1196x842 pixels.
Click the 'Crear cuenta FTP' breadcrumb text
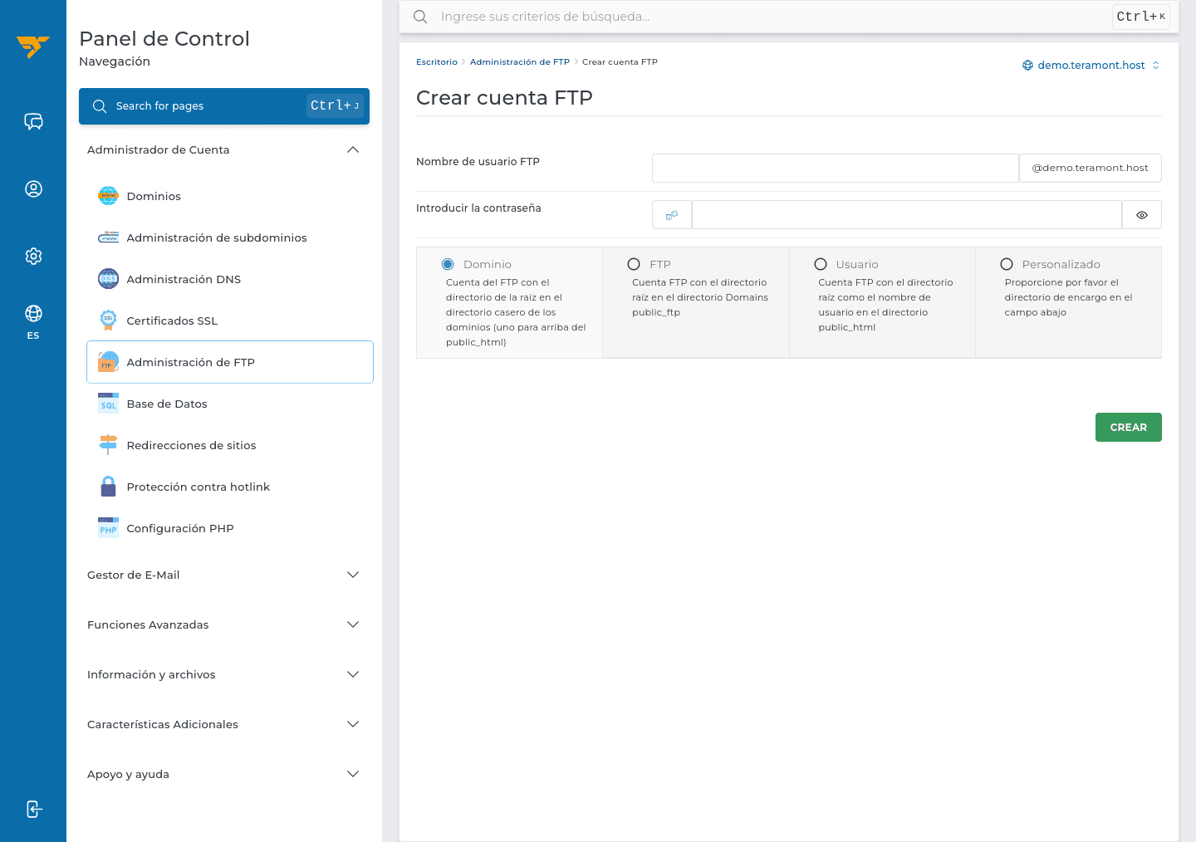click(x=620, y=62)
